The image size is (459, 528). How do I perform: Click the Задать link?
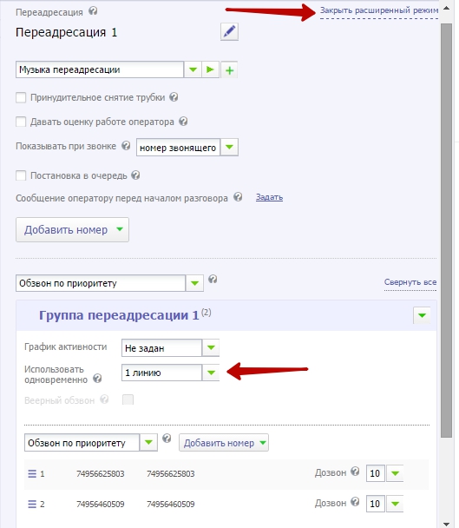(x=269, y=197)
